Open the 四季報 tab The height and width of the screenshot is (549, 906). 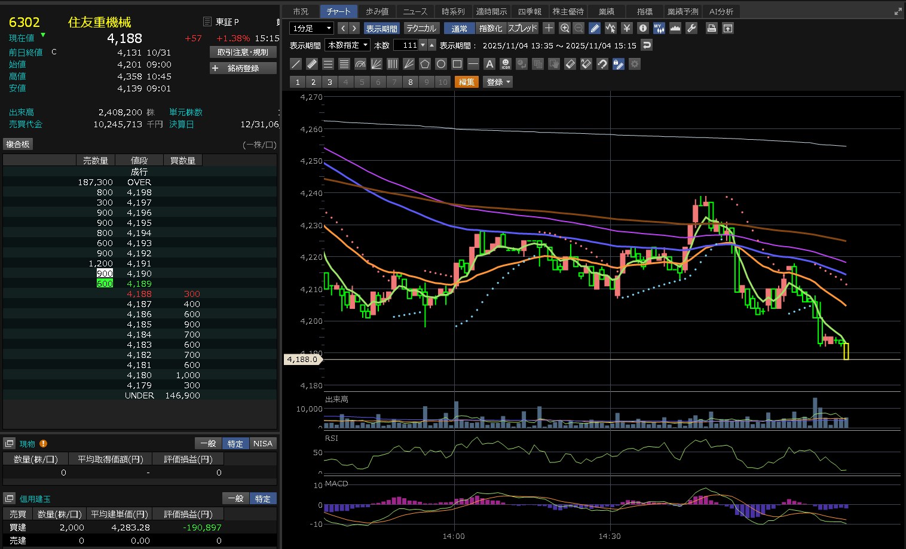tap(529, 11)
